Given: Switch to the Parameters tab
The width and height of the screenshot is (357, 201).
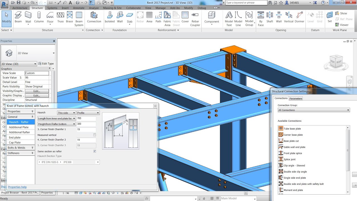Looking at the screenshot, I should click(296, 99).
